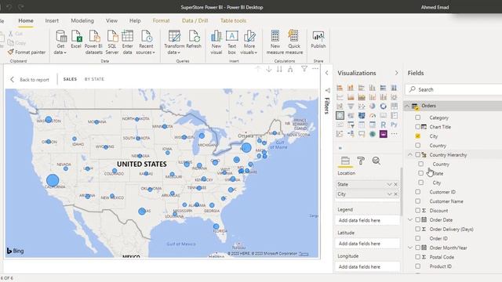Enable the Discount field checkbox
Image resolution: width=502 pixels, height=282 pixels.
[x=418, y=211]
